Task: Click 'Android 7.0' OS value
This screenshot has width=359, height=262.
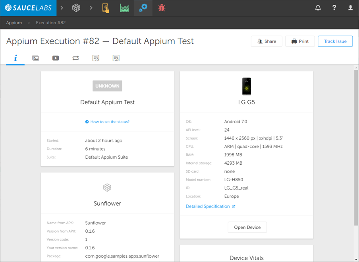Action: click(x=235, y=122)
